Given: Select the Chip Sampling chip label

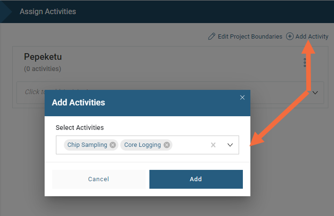Looking at the screenshot, I should [x=87, y=145].
